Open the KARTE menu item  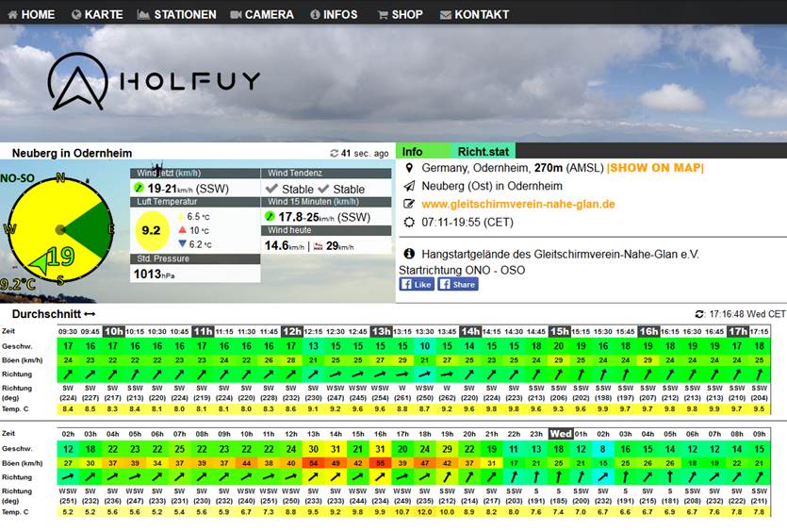pos(97,14)
